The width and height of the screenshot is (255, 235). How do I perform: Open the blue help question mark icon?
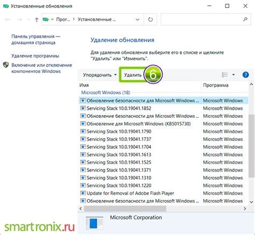(x=245, y=75)
